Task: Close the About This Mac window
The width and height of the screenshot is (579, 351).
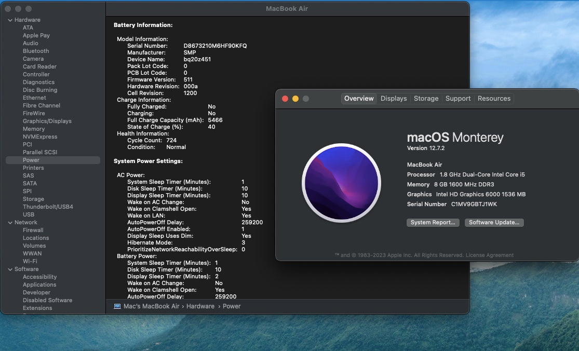Action: tap(285, 99)
